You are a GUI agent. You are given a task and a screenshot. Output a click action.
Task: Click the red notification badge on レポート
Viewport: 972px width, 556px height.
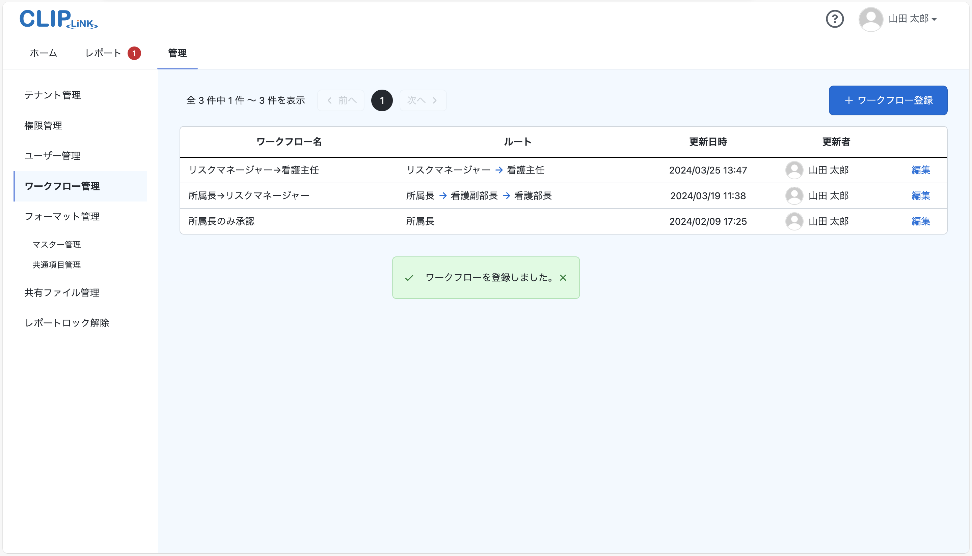pyautogui.click(x=134, y=53)
